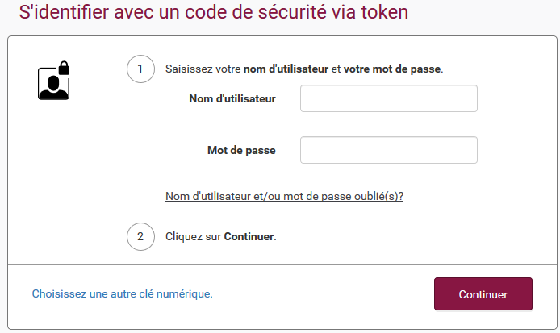Screen dimensions: 560x333
Task: Click the user account lock icon
Action: click(x=53, y=81)
